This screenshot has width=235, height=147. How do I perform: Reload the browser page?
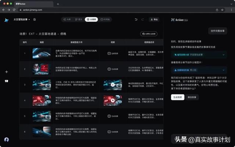pyautogui.click(x=14, y=10)
